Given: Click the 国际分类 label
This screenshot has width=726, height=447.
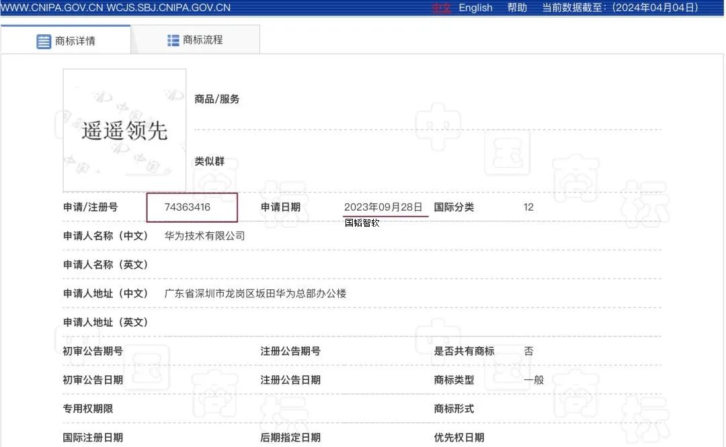Looking at the screenshot, I should [454, 207].
